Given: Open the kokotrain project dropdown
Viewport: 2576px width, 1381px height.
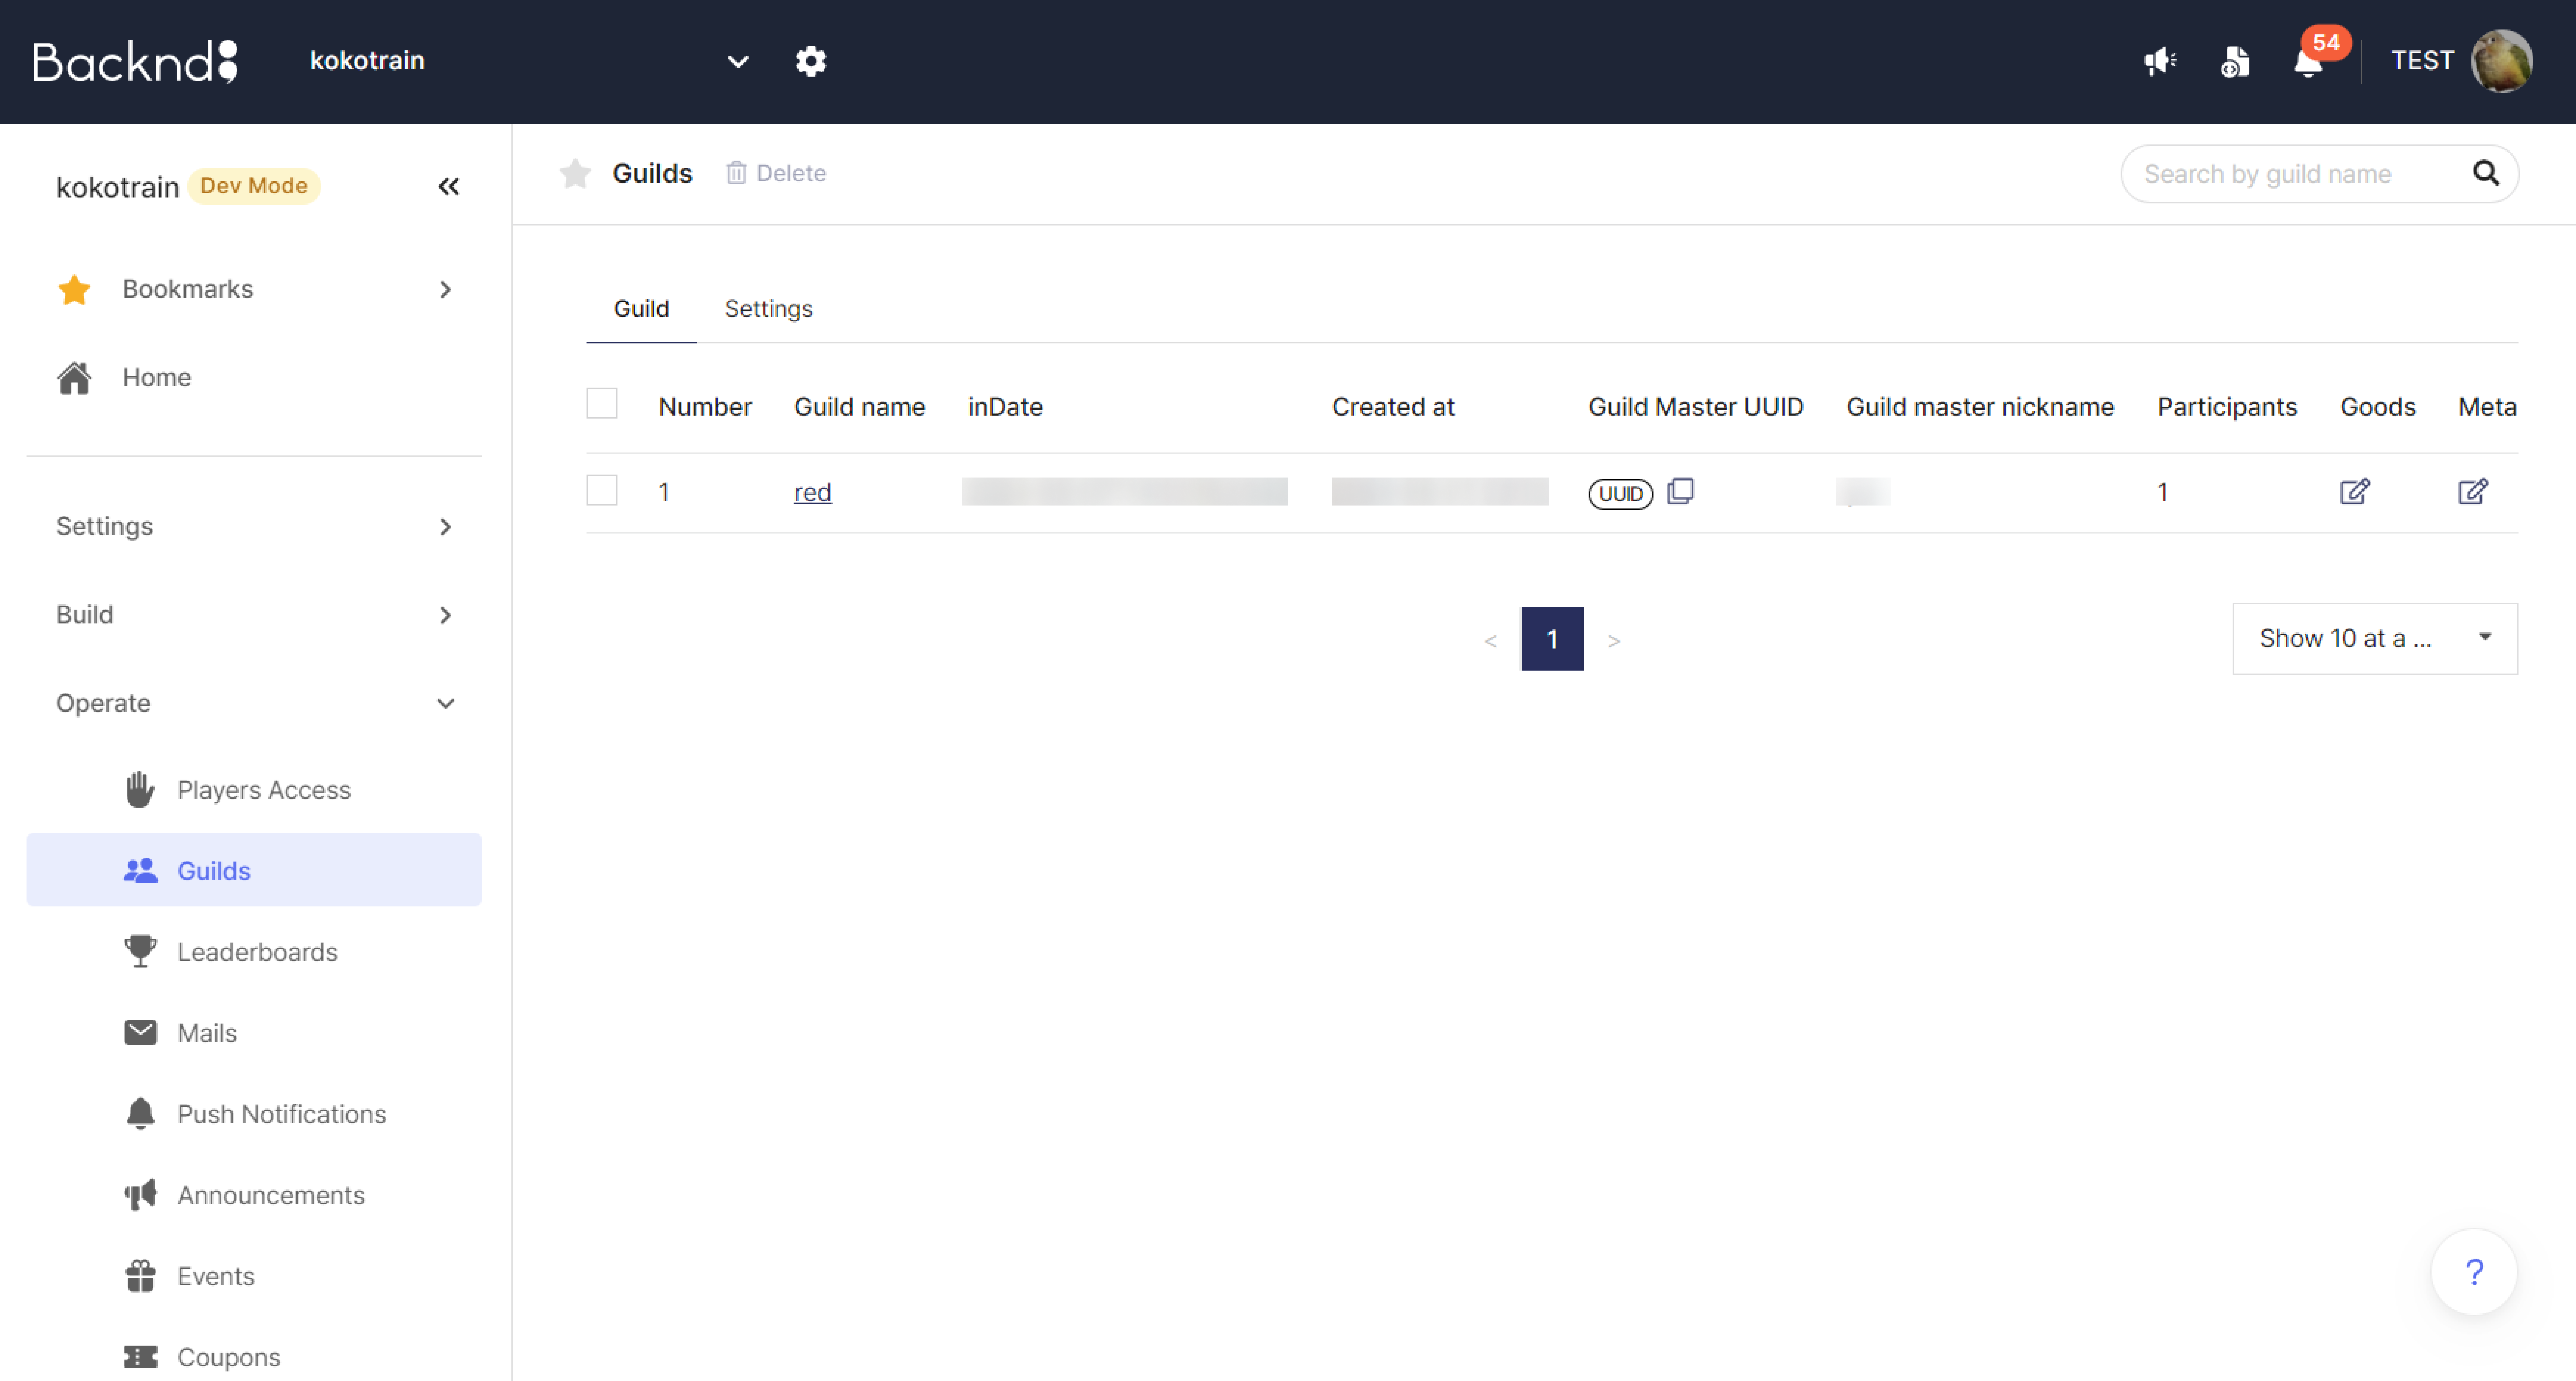Looking at the screenshot, I should point(530,61).
